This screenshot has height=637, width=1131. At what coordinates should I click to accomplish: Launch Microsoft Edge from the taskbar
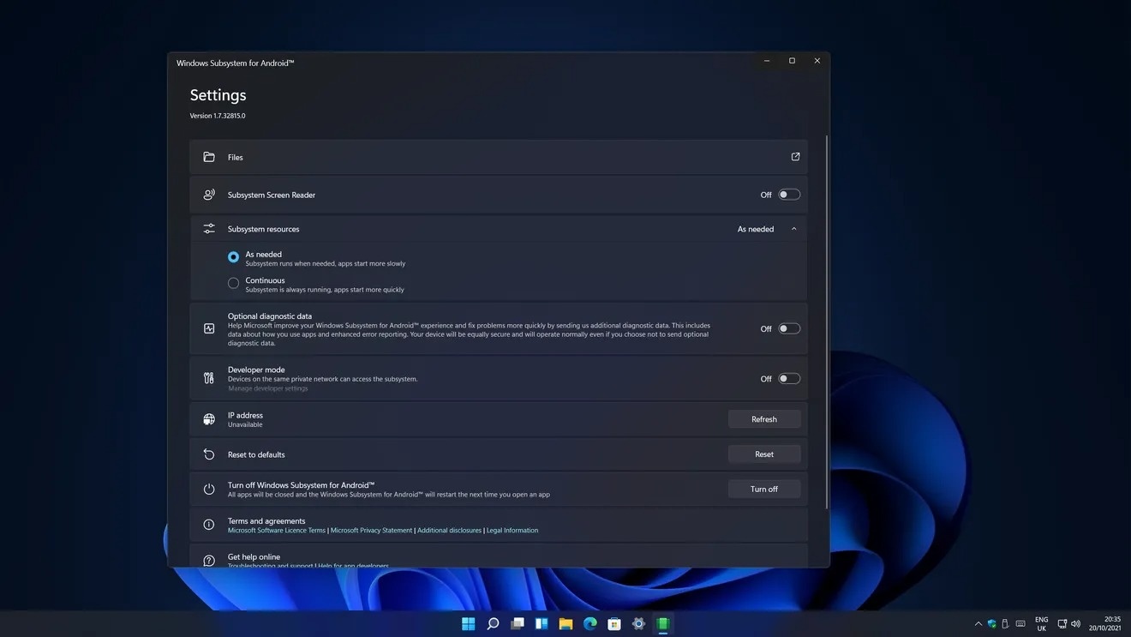pos(589,623)
